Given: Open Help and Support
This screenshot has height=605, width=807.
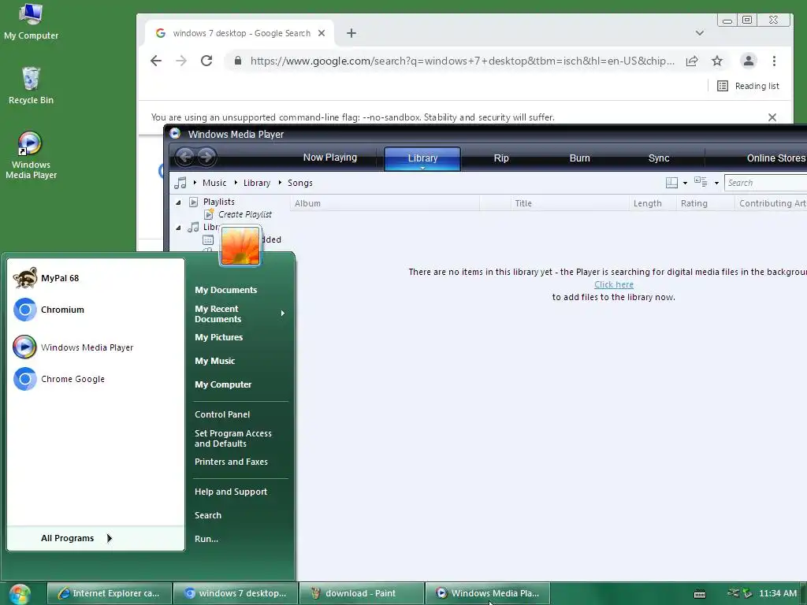Looking at the screenshot, I should (x=231, y=492).
